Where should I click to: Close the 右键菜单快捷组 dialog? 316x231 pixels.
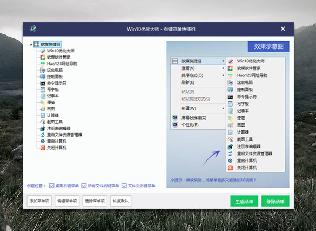[x=283, y=29]
